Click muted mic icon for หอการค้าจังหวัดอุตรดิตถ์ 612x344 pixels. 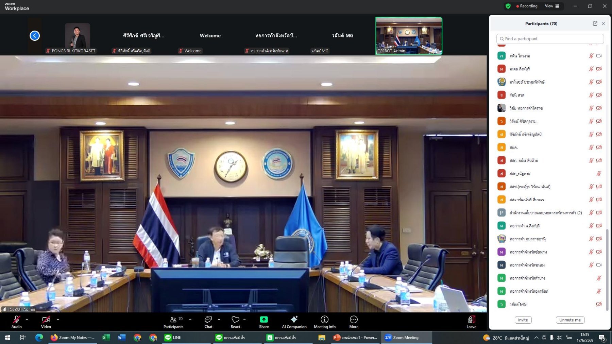[599, 291]
